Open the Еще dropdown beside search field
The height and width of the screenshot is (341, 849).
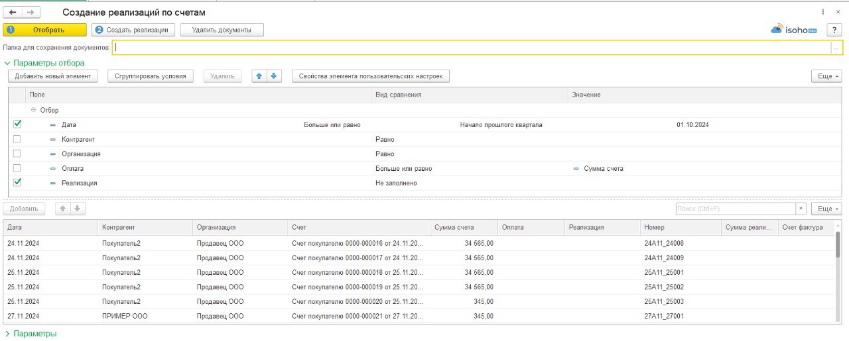coord(826,209)
